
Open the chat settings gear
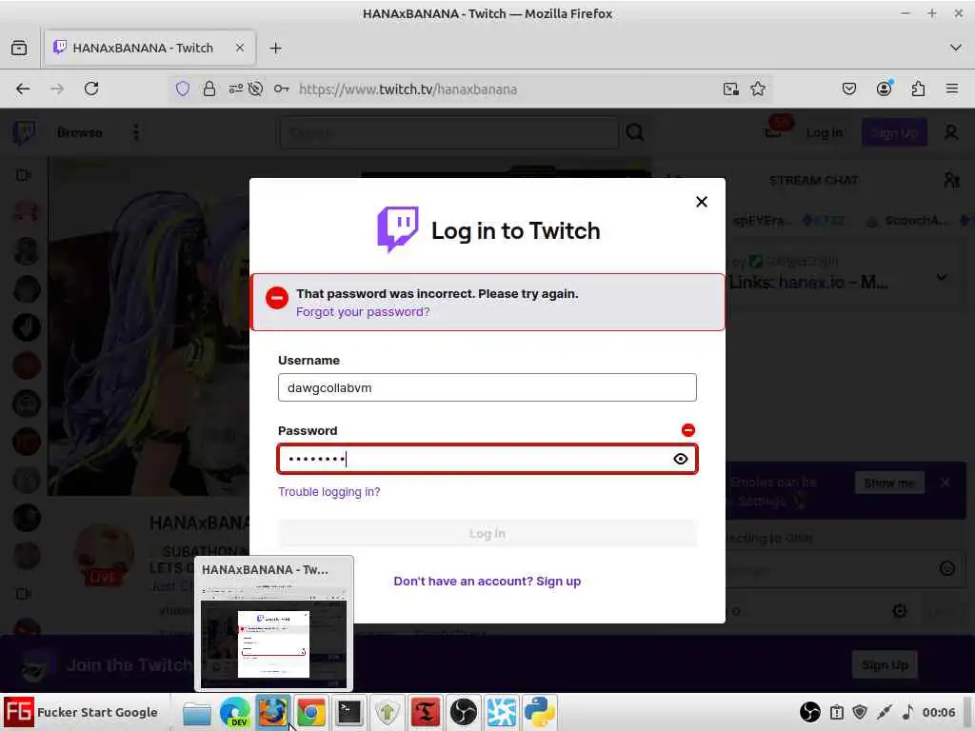[899, 611]
